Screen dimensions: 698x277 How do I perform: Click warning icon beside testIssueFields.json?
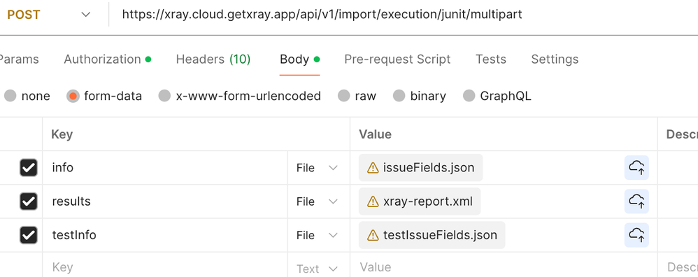(x=373, y=235)
